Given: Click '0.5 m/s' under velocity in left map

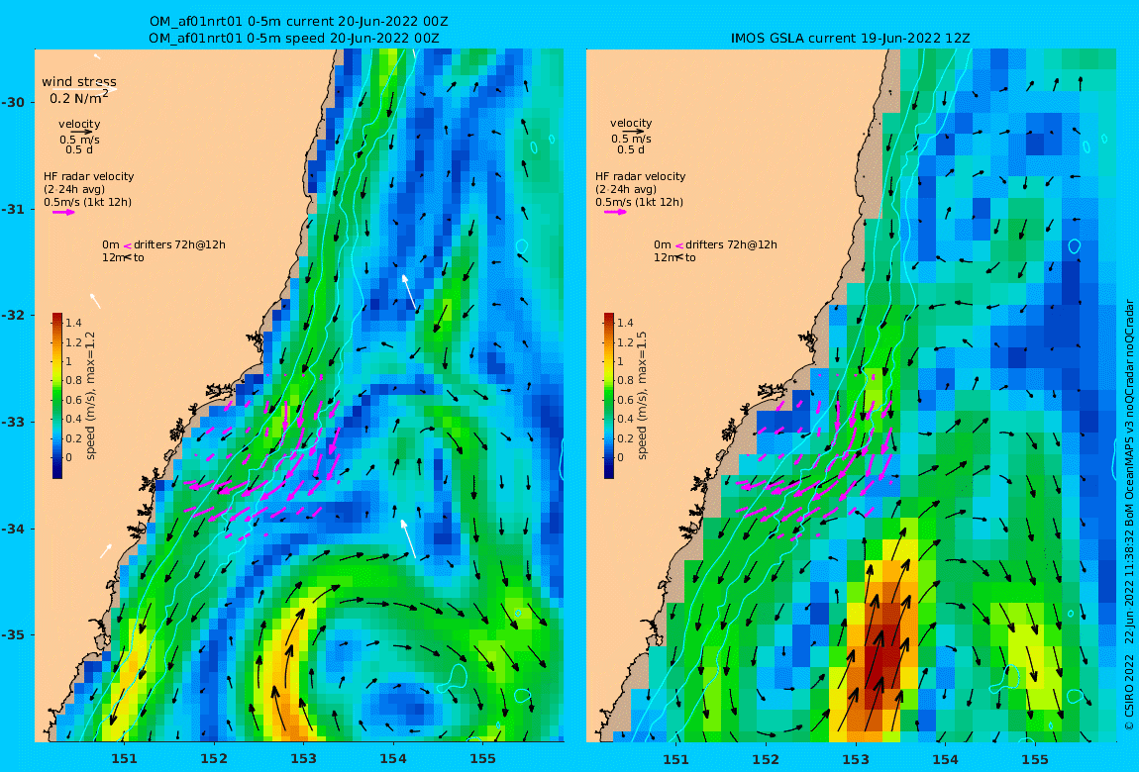Looking at the screenshot, I should (x=79, y=140).
